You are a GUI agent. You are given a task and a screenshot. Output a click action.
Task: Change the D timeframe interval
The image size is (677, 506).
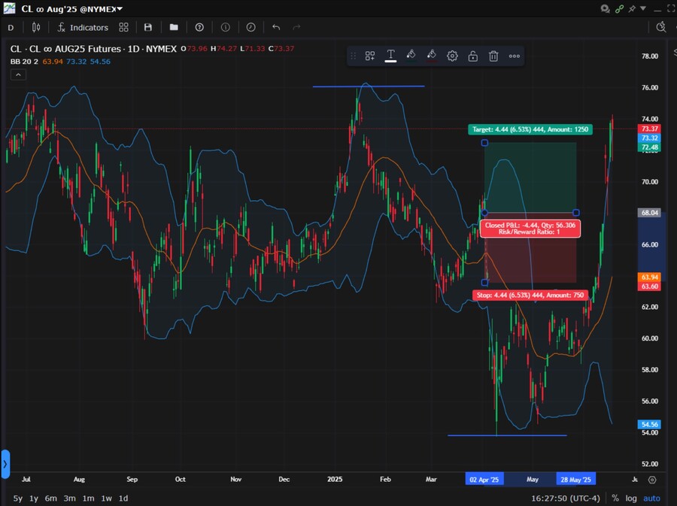[11, 28]
